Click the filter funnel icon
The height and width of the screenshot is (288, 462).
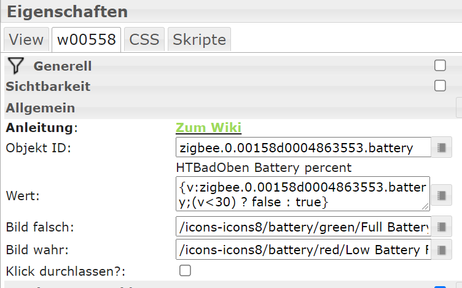click(17, 66)
